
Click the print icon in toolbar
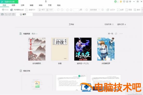click(3, 10)
